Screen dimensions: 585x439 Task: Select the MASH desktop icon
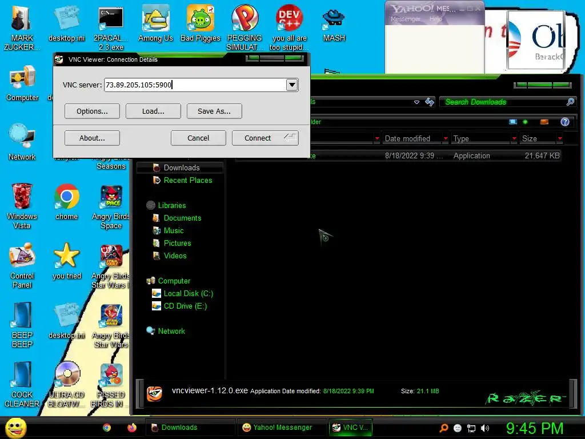click(334, 24)
